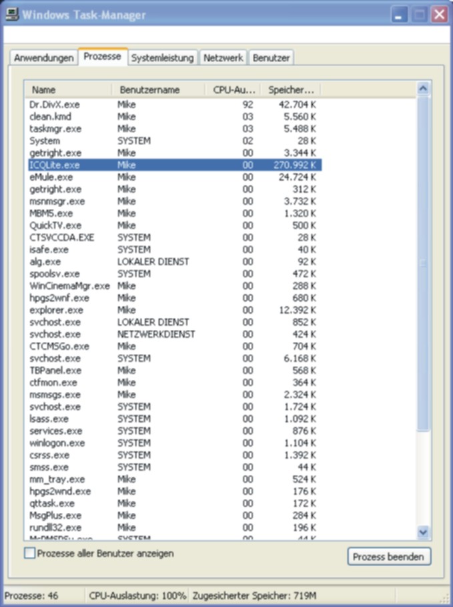
Task: Select the System process row
Action: 175,140
